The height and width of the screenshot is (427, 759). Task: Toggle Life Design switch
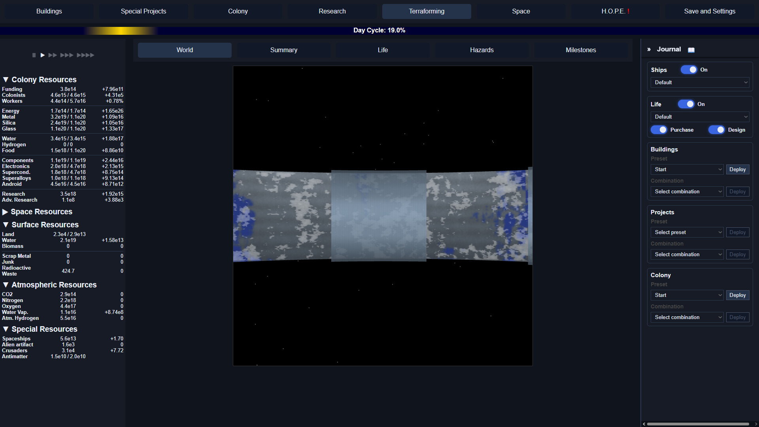(x=717, y=130)
